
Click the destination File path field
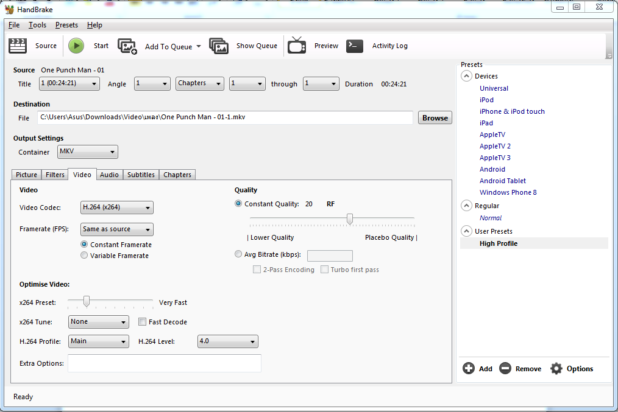(225, 117)
